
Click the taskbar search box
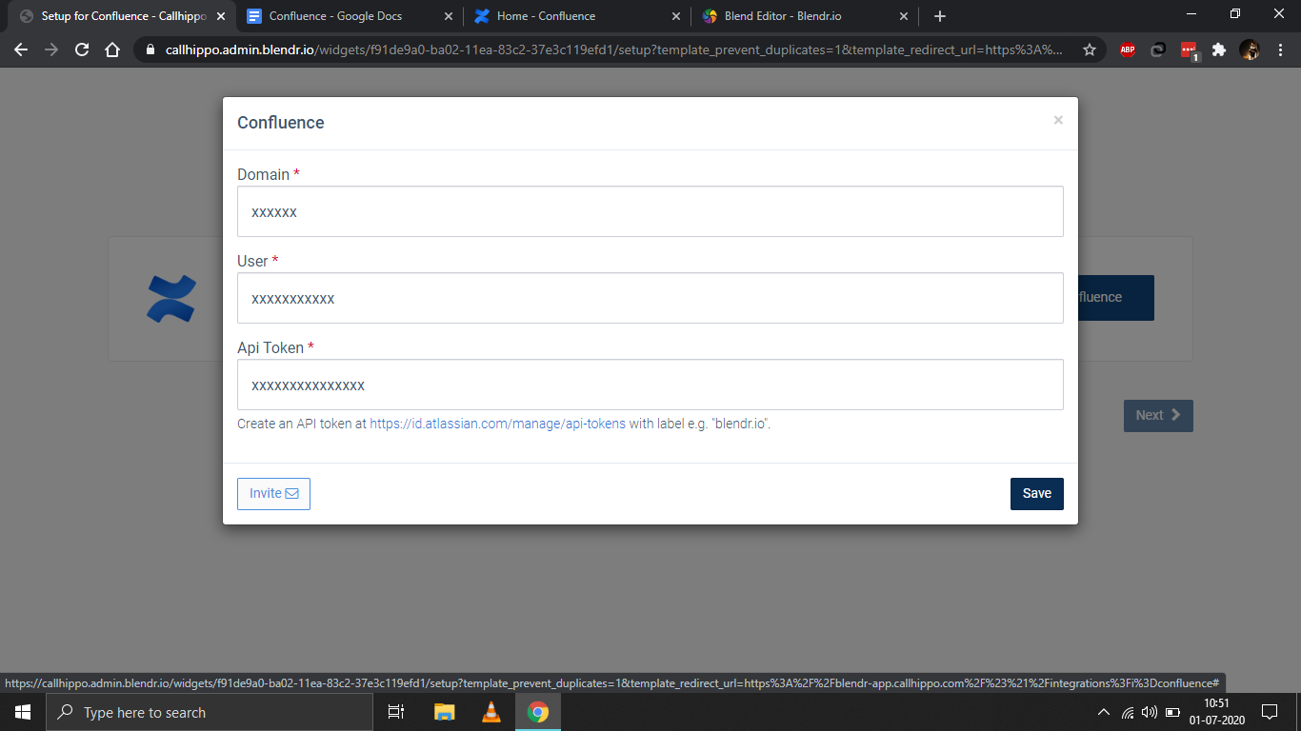210,712
